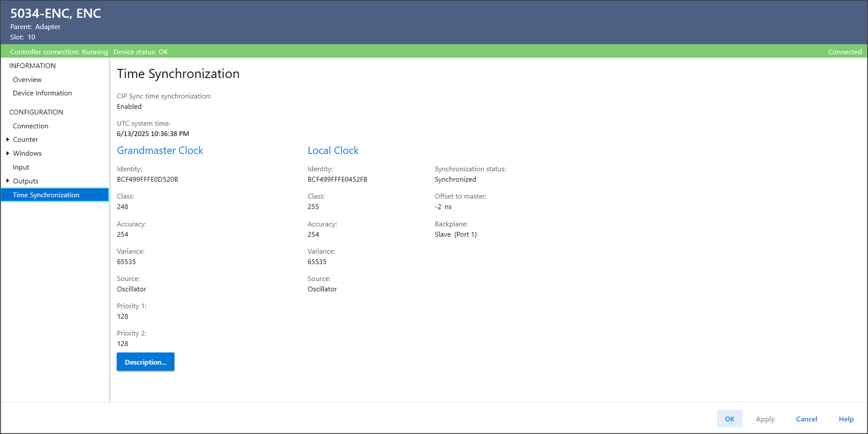Expand the Counter tree node arrow

[x=8, y=139]
